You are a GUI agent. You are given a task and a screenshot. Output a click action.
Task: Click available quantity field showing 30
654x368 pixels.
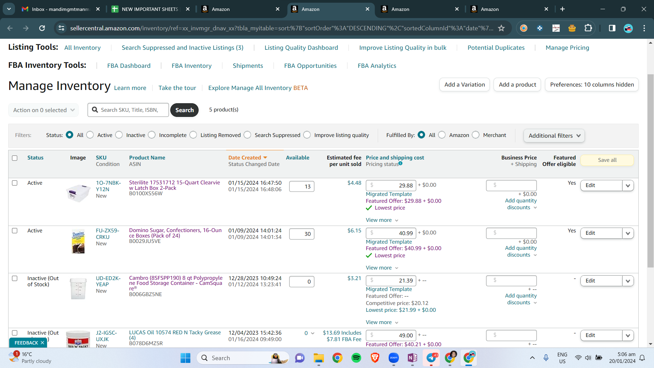point(302,234)
